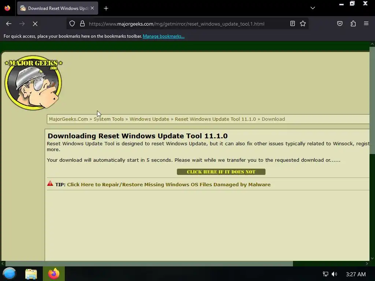Stop loading the page
The height and width of the screenshot is (281, 375).
tap(35, 24)
